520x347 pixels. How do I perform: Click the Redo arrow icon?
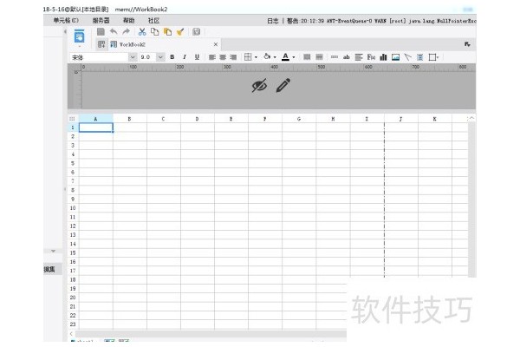(x=126, y=32)
